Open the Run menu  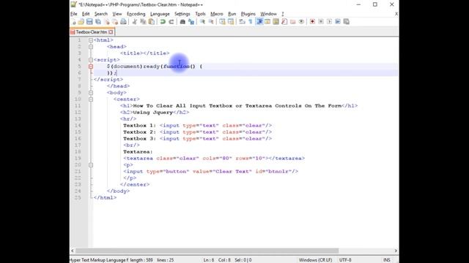coord(232,14)
